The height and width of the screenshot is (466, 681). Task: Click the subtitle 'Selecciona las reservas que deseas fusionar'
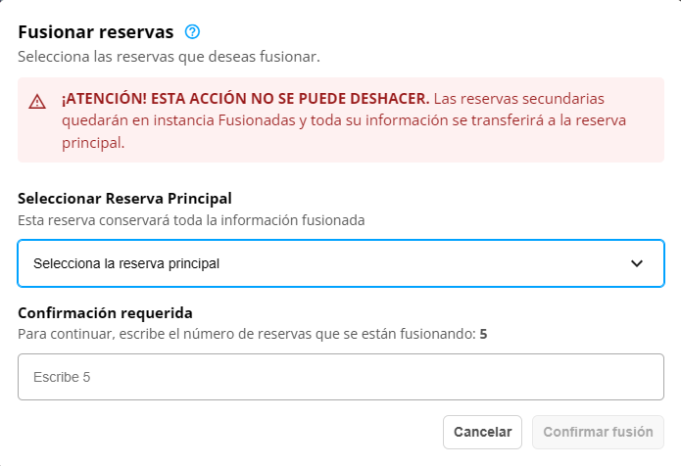point(169,57)
